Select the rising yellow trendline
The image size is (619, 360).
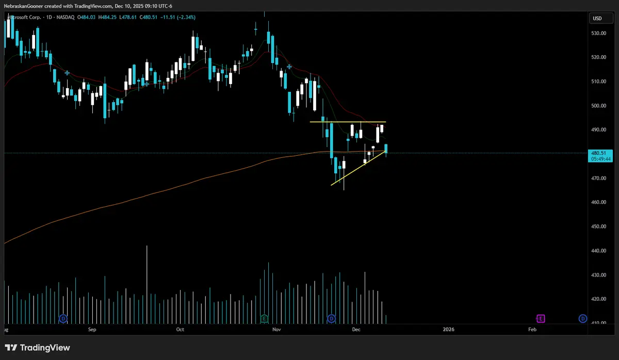(359, 168)
